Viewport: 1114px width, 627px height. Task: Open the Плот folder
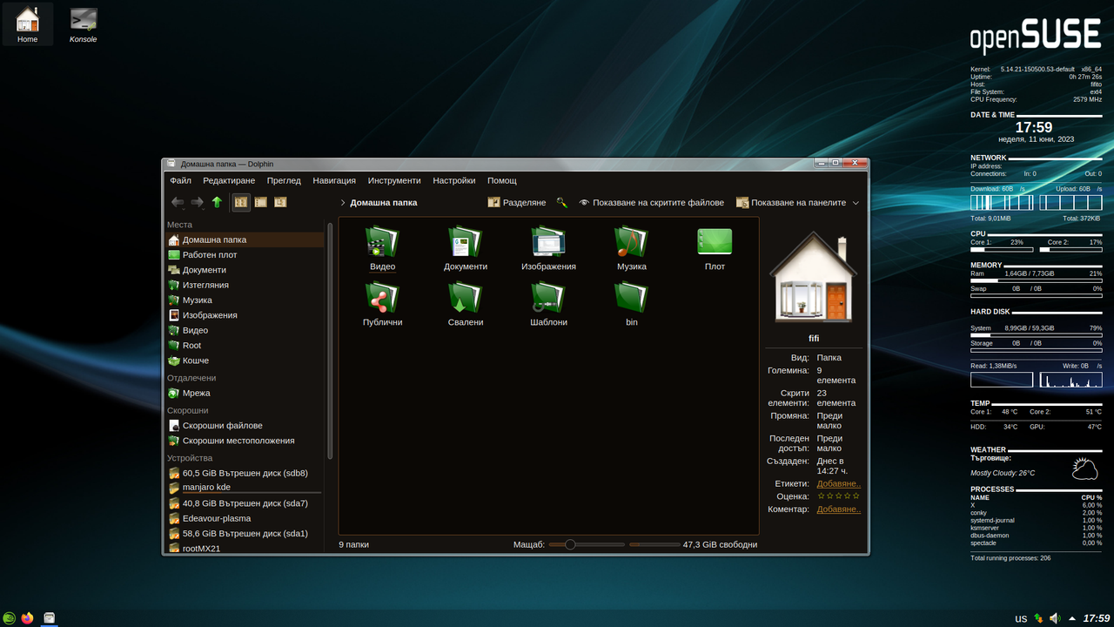point(715,249)
